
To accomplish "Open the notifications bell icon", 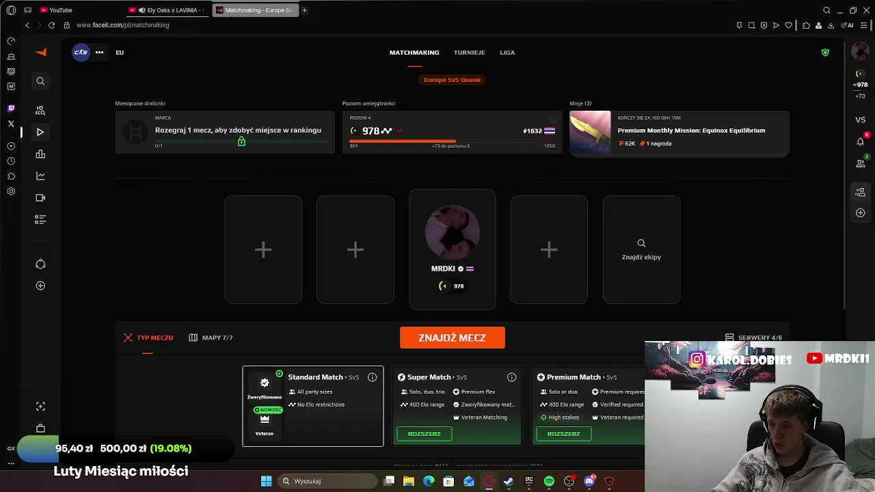I will (x=861, y=141).
